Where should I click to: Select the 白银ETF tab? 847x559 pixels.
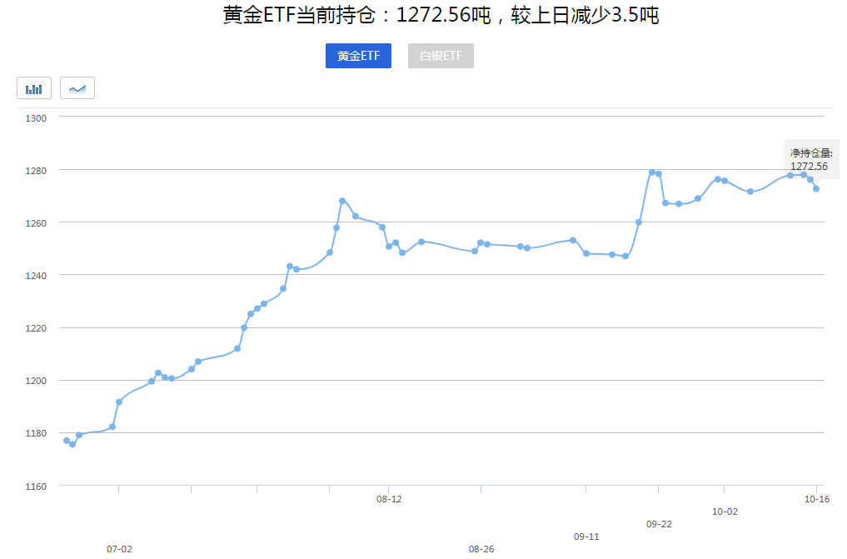[441, 56]
